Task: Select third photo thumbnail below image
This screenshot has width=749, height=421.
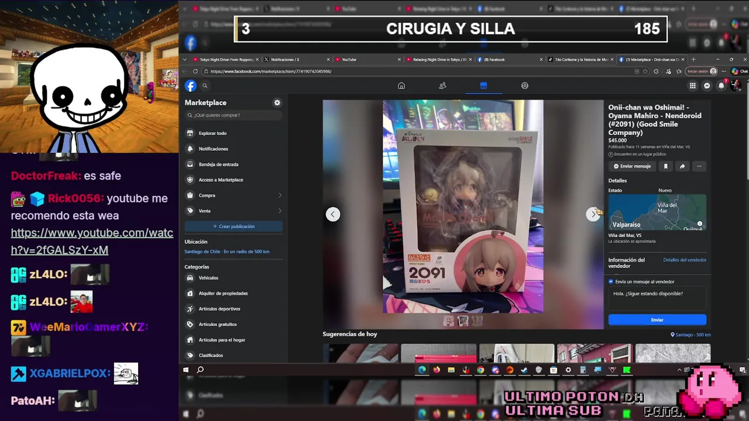Action: [x=477, y=320]
